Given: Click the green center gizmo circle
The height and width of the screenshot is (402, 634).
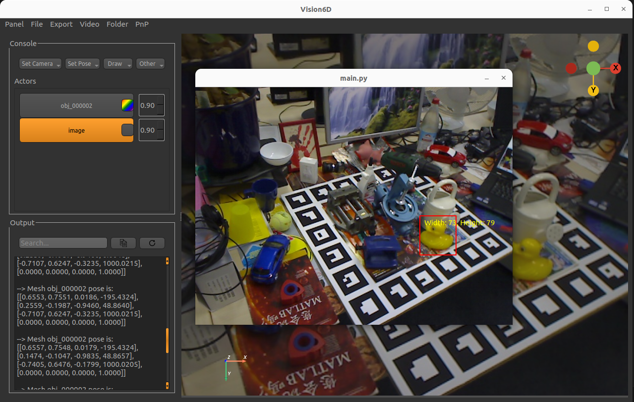Looking at the screenshot, I should [x=593, y=68].
